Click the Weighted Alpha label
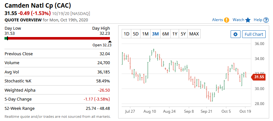Image resolution: width=273 pixels, height=121 pixels. (20, 90)
